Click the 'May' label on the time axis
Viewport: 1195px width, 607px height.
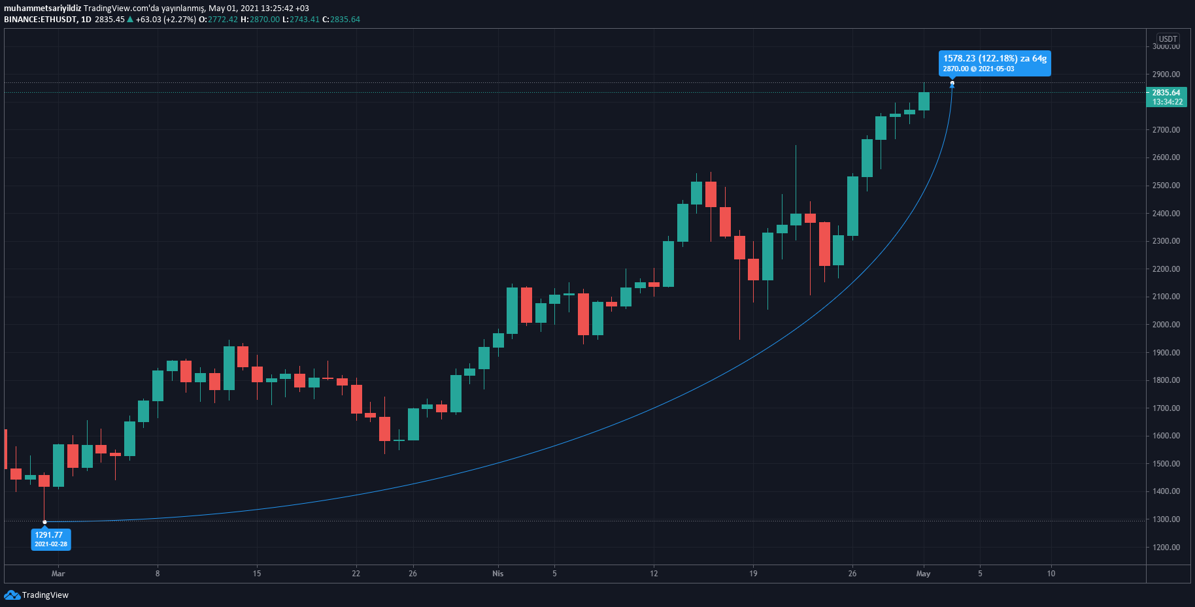[x=923, y=574]
